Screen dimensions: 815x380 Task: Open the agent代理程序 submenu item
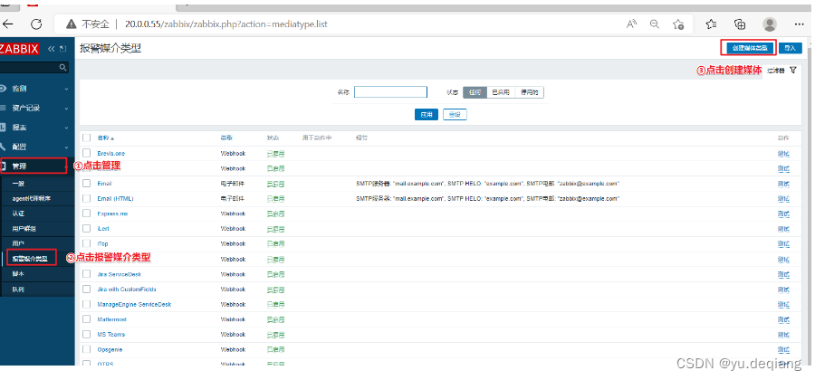pyautogui.click(x=32, y=199)
